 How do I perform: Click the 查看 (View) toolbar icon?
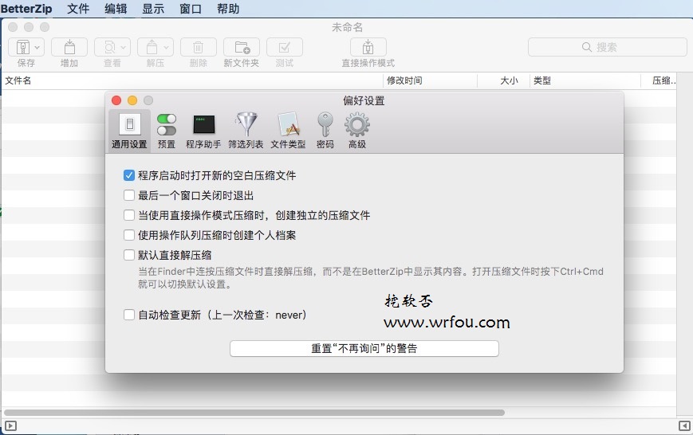109,47
